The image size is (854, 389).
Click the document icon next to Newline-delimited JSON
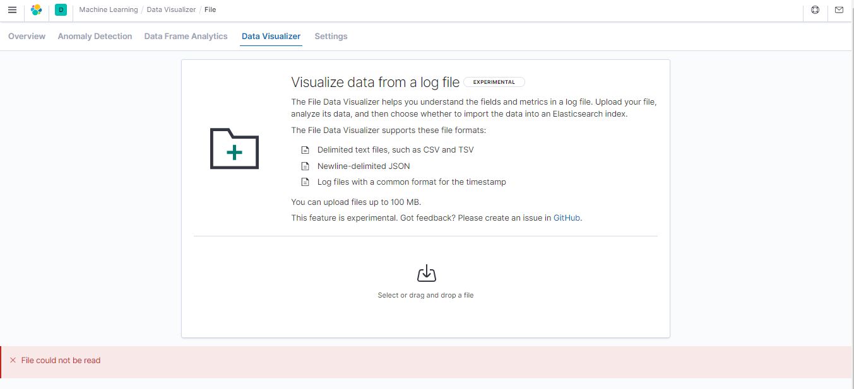point(305,166)
